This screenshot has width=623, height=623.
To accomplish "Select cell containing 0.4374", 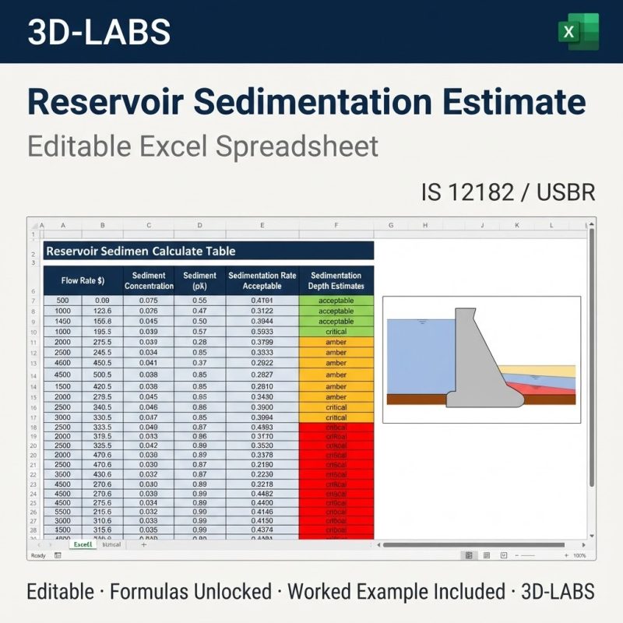I will tap(262, 530).
